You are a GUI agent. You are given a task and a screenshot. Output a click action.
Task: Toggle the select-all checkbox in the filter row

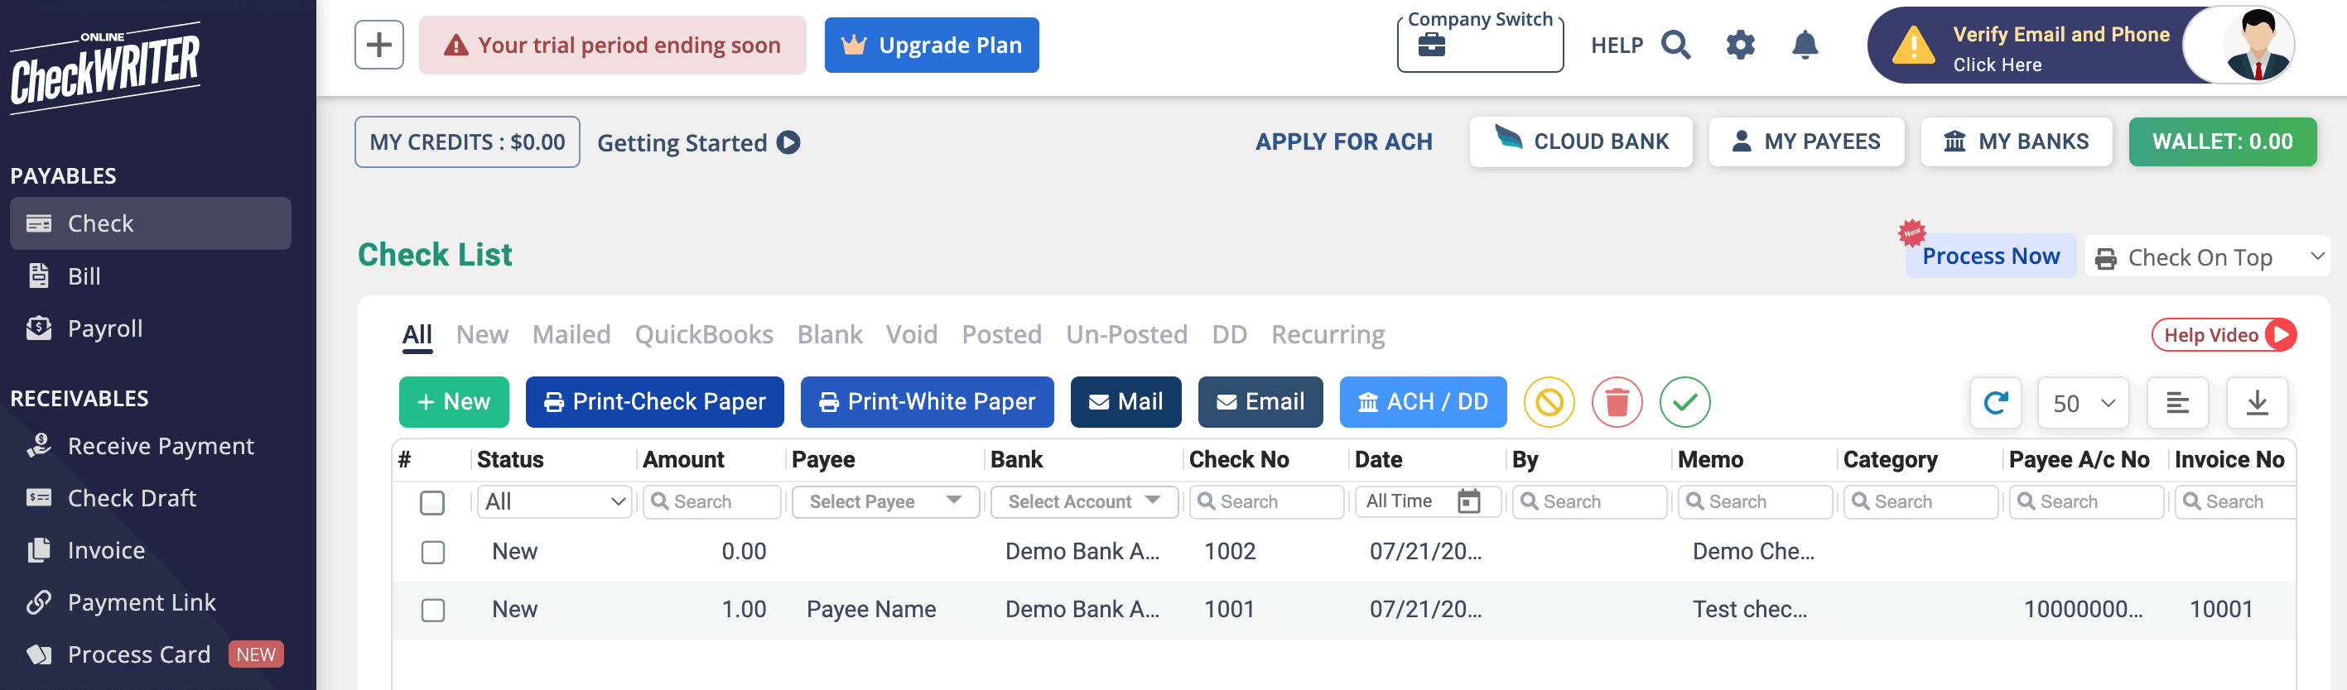[x=431, y=502]
